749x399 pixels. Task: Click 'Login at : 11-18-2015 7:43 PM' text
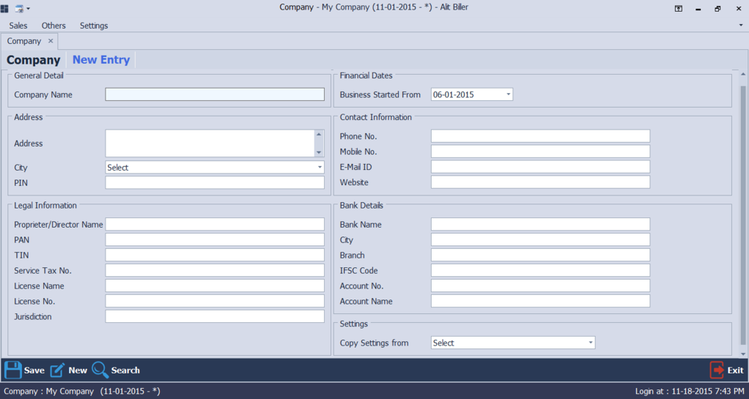690,392
